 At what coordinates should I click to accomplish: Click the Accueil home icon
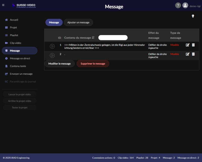pos(6,20)
